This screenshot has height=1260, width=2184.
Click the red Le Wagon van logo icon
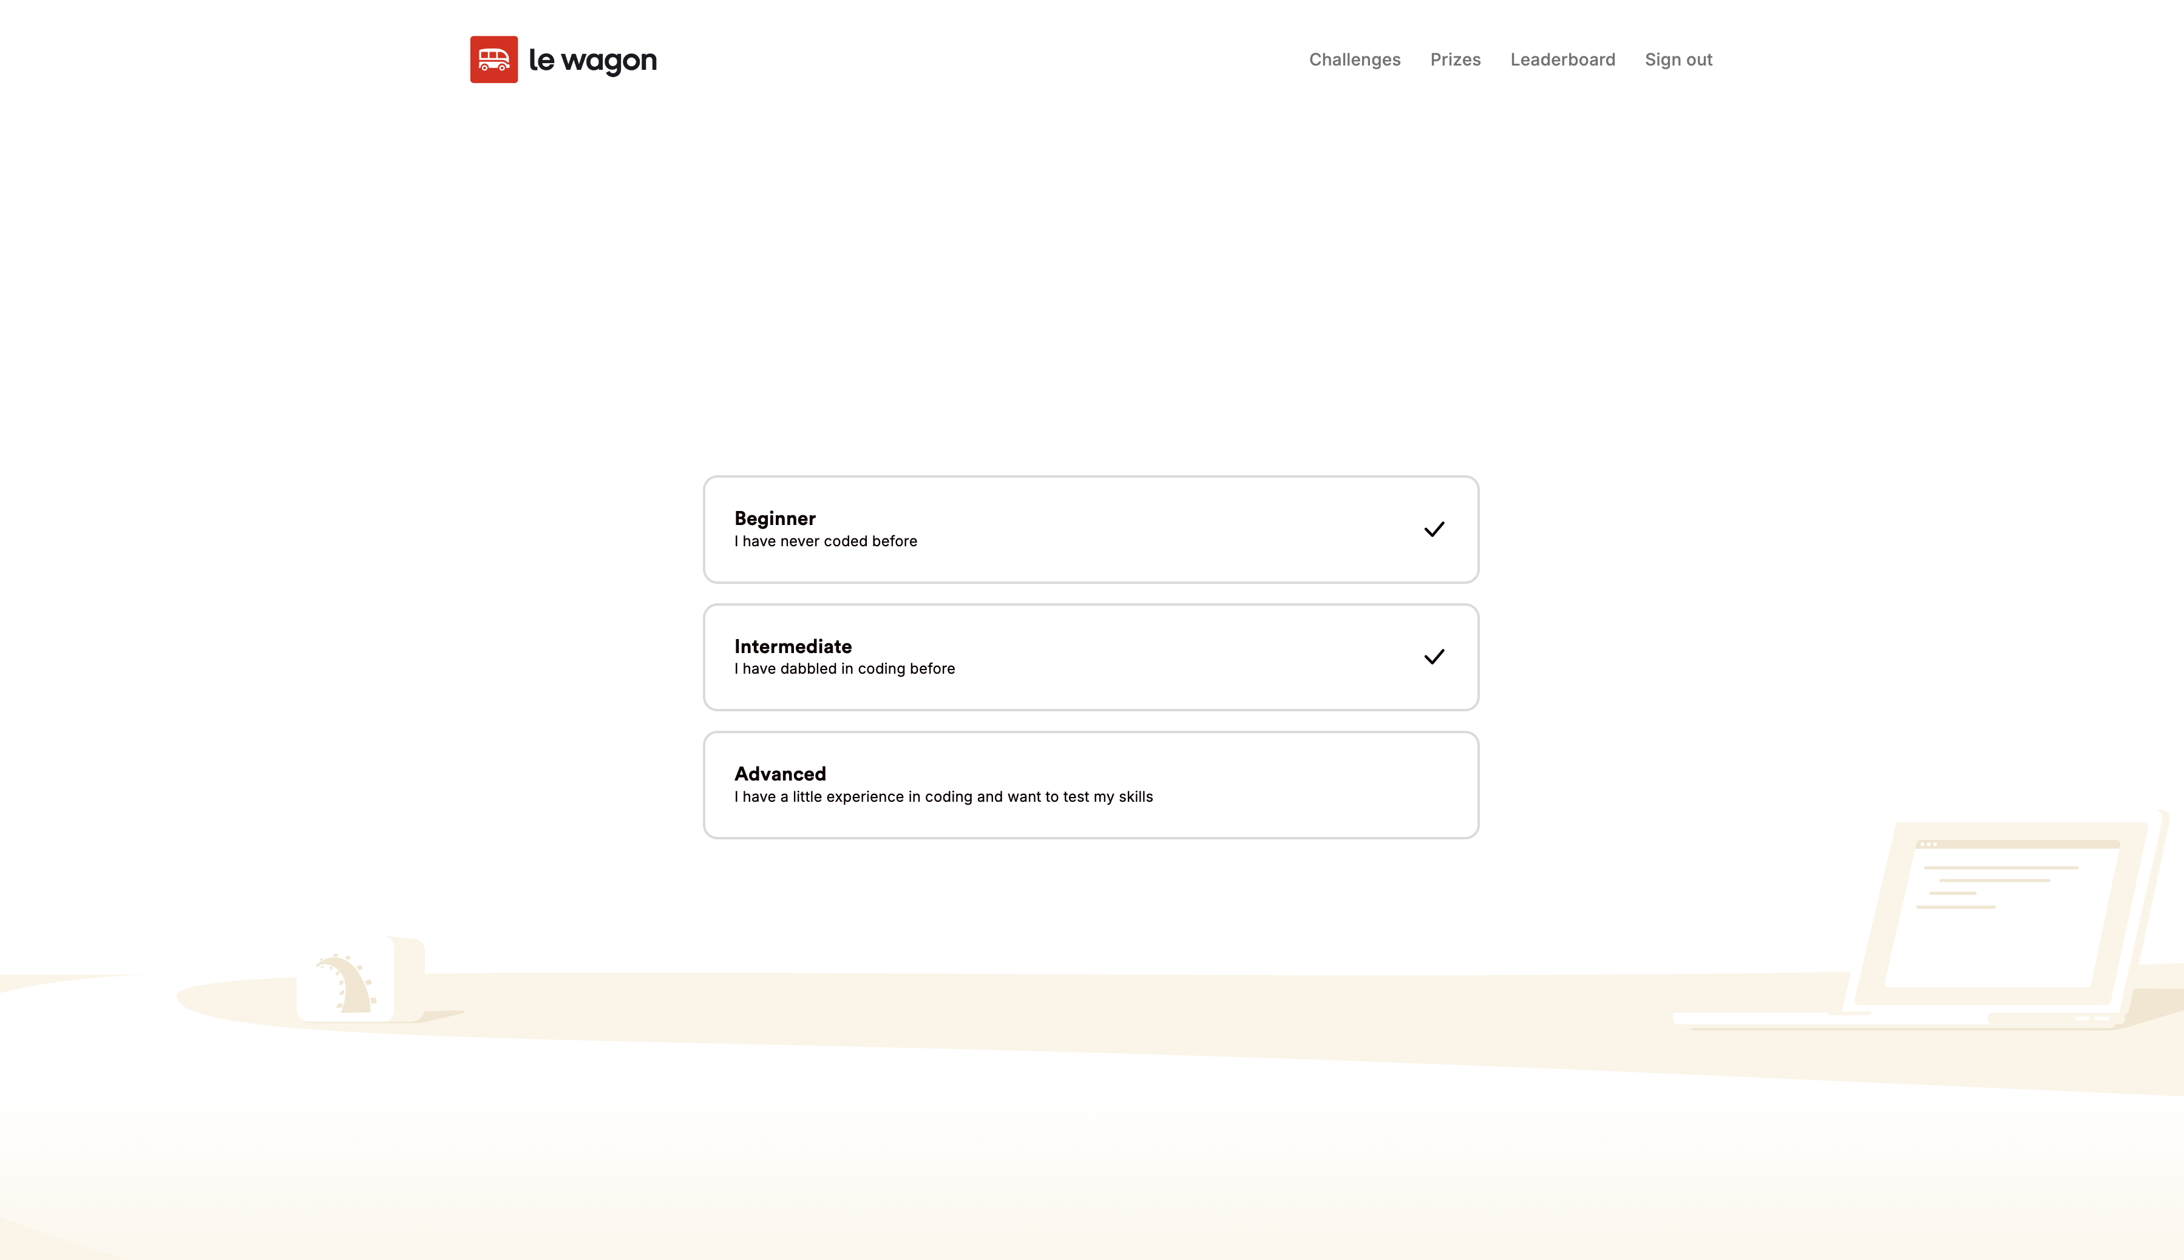[493, 59]
